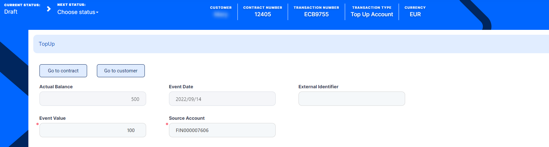Image resolution: width=549 pixels, height=147 pixels.
Task: Focus the Event Date input
Action: 222,99
